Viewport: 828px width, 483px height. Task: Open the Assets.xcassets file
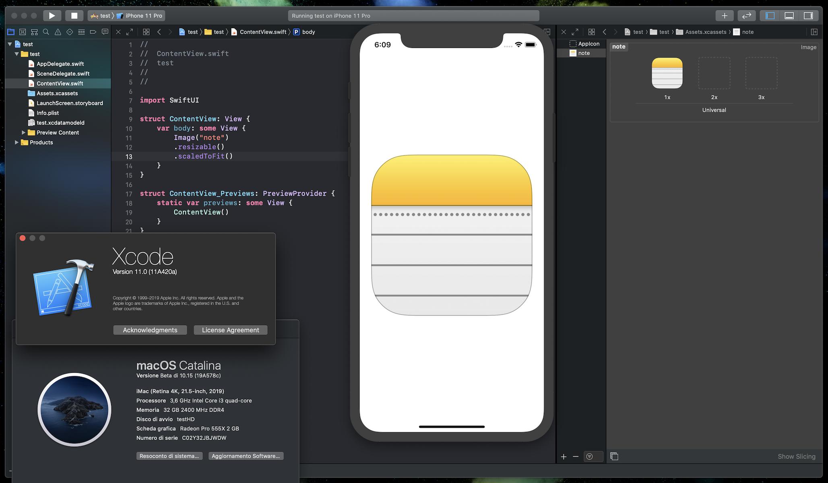[x=57, y=93]
